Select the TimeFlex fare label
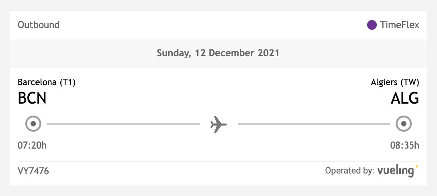The image size is (437, 196). [400, 25]
